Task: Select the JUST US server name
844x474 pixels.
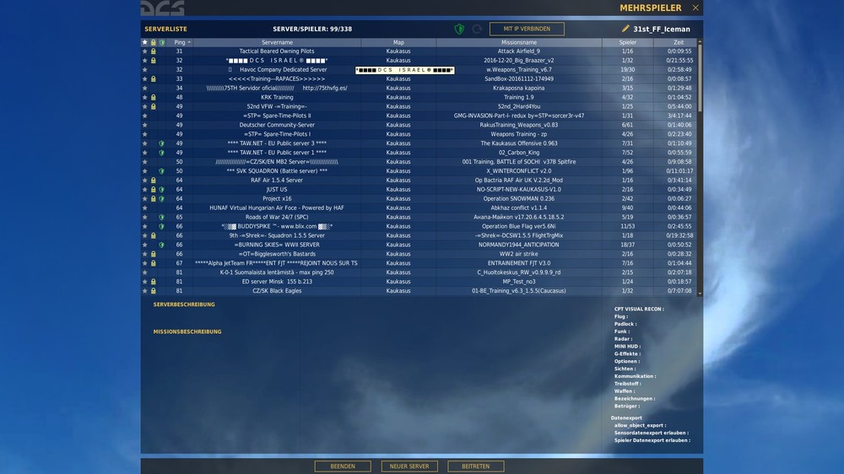Action: [x=277, y=190]
